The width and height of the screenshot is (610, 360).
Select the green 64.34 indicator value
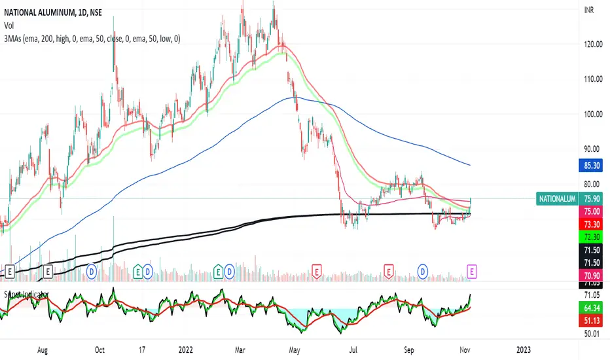pos(592,308)
